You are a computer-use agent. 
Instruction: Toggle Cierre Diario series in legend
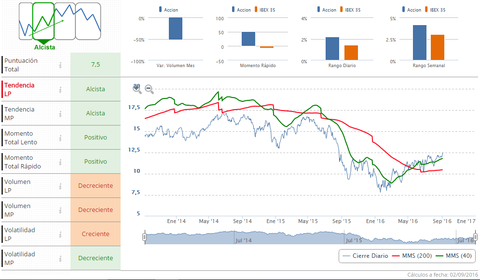[365, 256]
